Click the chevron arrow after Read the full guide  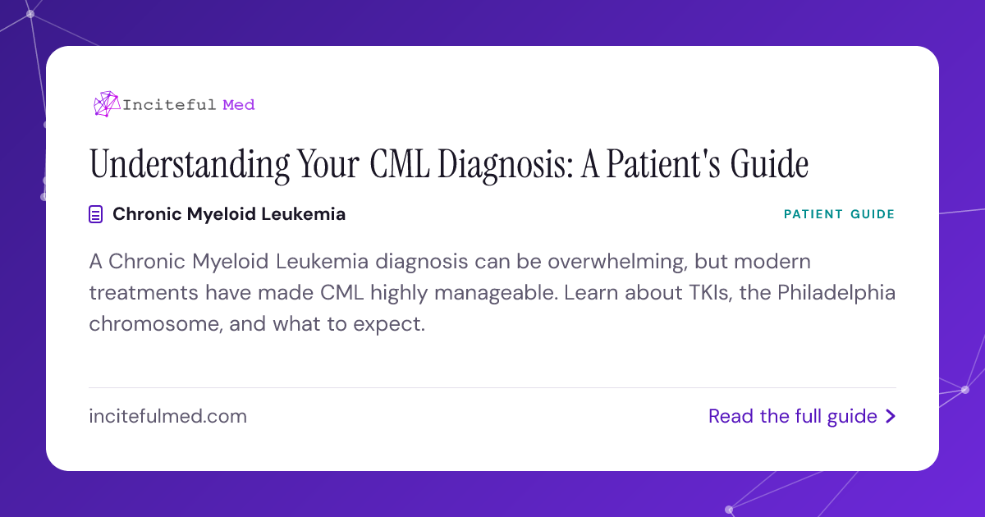pos(891,417)
